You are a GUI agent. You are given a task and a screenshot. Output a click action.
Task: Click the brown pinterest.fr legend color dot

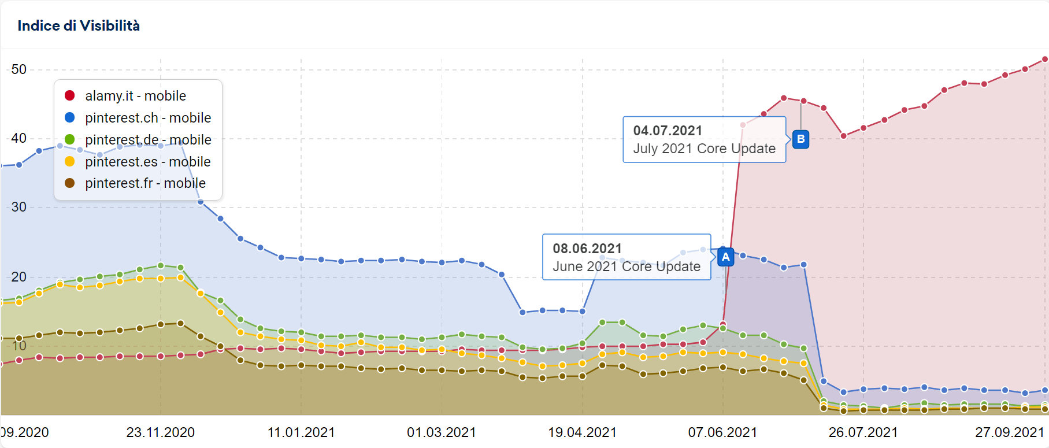pos(70,183)
